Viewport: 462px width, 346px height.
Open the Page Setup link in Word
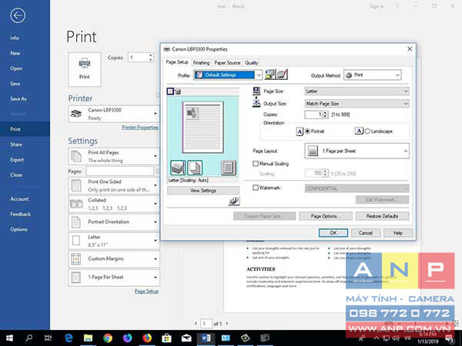pyautogui.click(x=146, y=291)
